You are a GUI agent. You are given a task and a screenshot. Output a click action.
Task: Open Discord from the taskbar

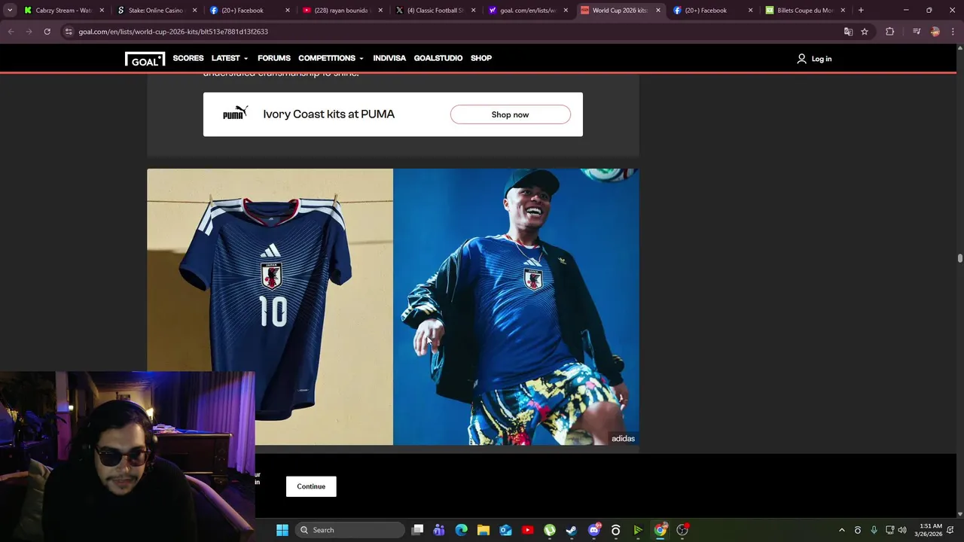[594, 530]
